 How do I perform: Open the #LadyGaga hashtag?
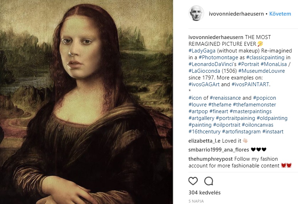pyautogui.click(x=202, y=51)
